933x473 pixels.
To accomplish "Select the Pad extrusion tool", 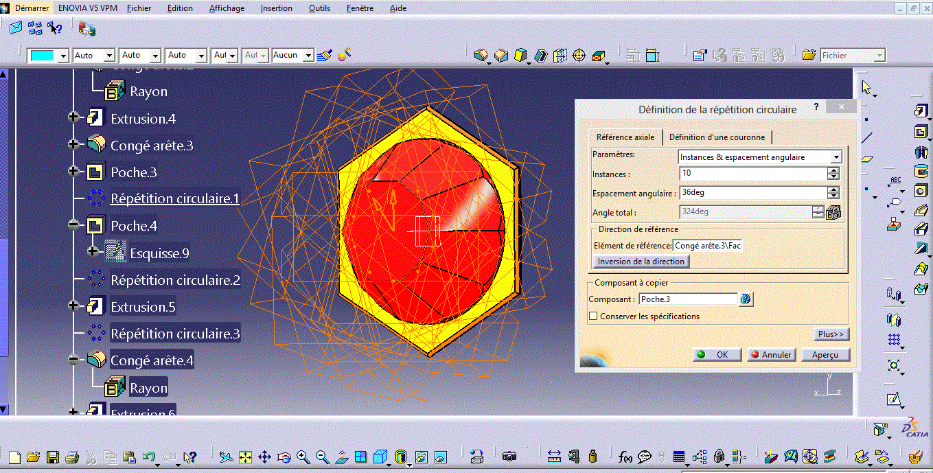I will (x=921, y=111).
